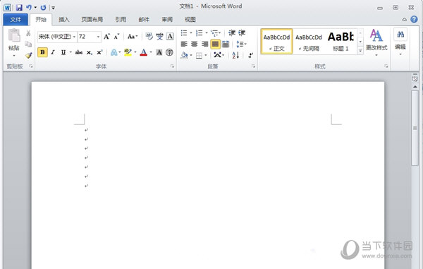This screenshot has height=269, width=423.
Task: Click the Phonetic Guide icon
Action: click(159, 36)
